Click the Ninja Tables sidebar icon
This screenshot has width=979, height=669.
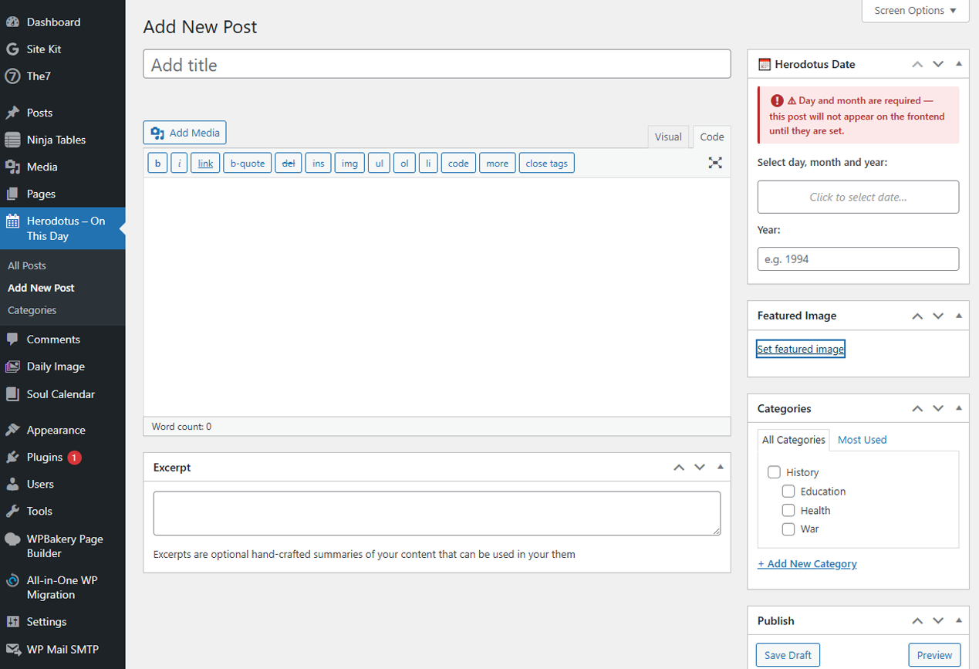point(12,140)
